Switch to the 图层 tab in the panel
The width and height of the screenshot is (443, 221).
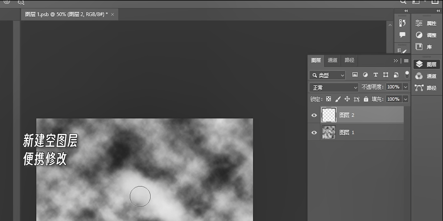click(316, 60)
